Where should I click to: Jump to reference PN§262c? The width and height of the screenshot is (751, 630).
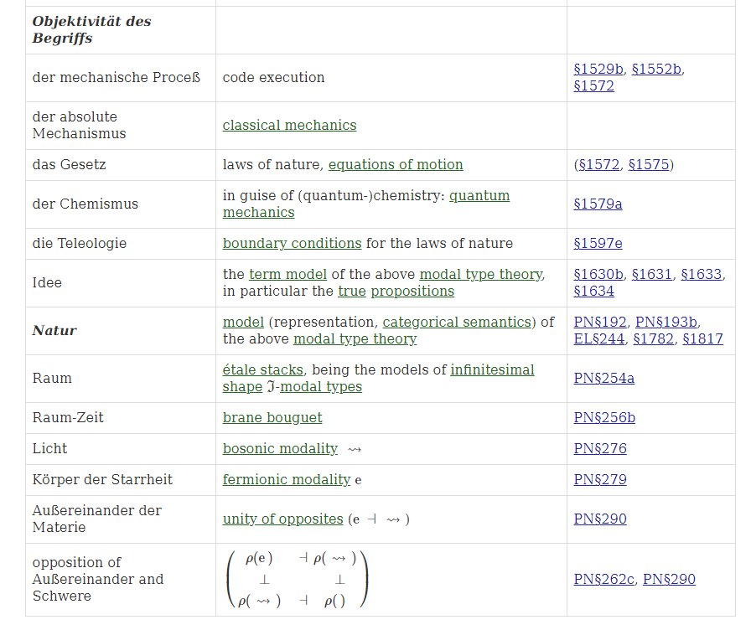603,580
